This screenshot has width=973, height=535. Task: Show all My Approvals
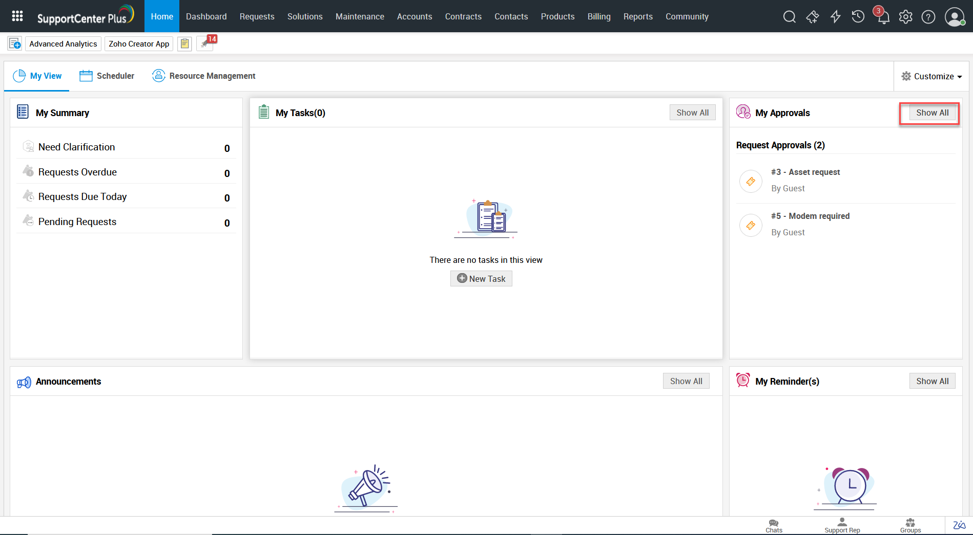(x=932, y=113)
